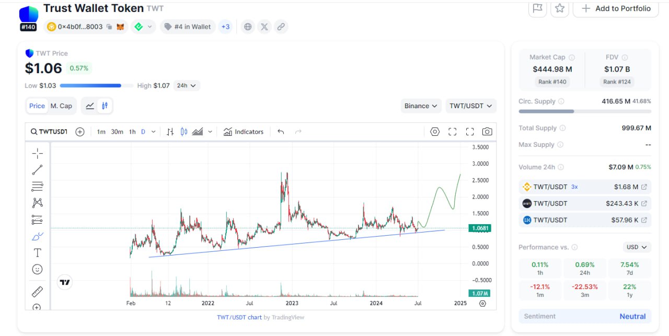
Task: Open the emoji icons tool
Action: (x=38, y=269)
